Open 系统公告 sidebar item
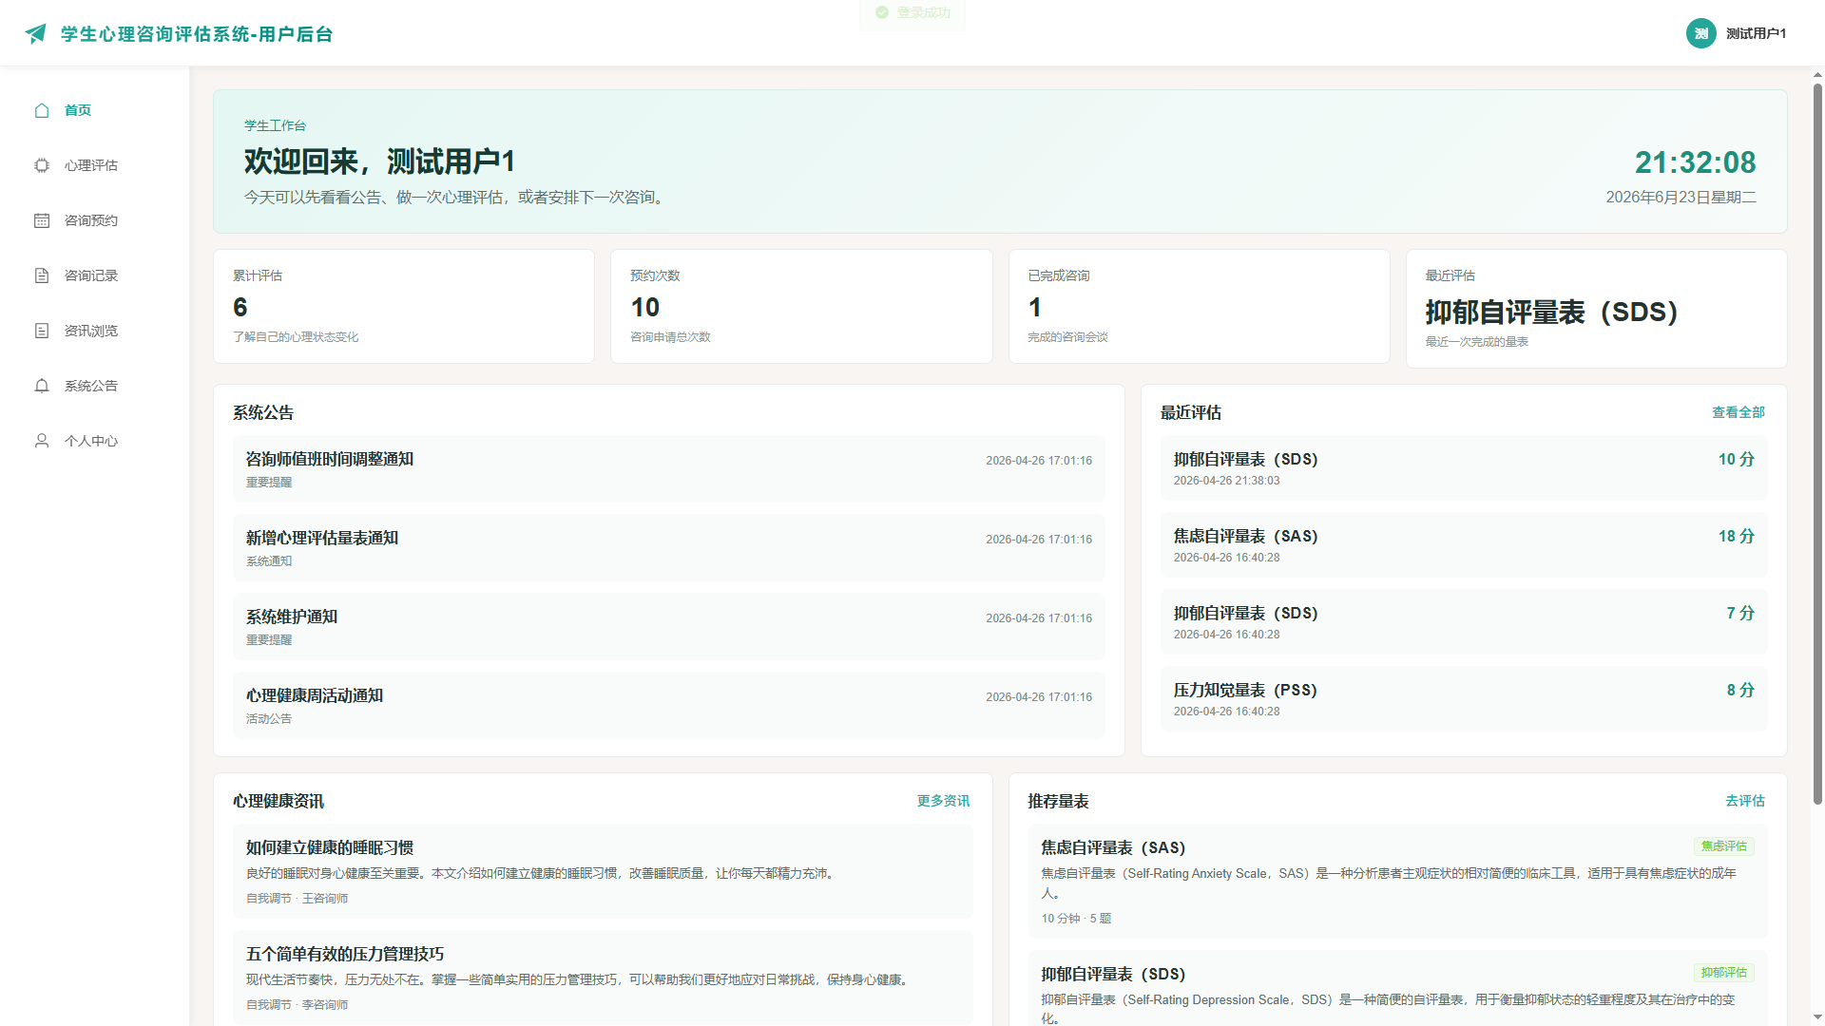This screenshot has height=1026, width=1825. coord(95,386)
